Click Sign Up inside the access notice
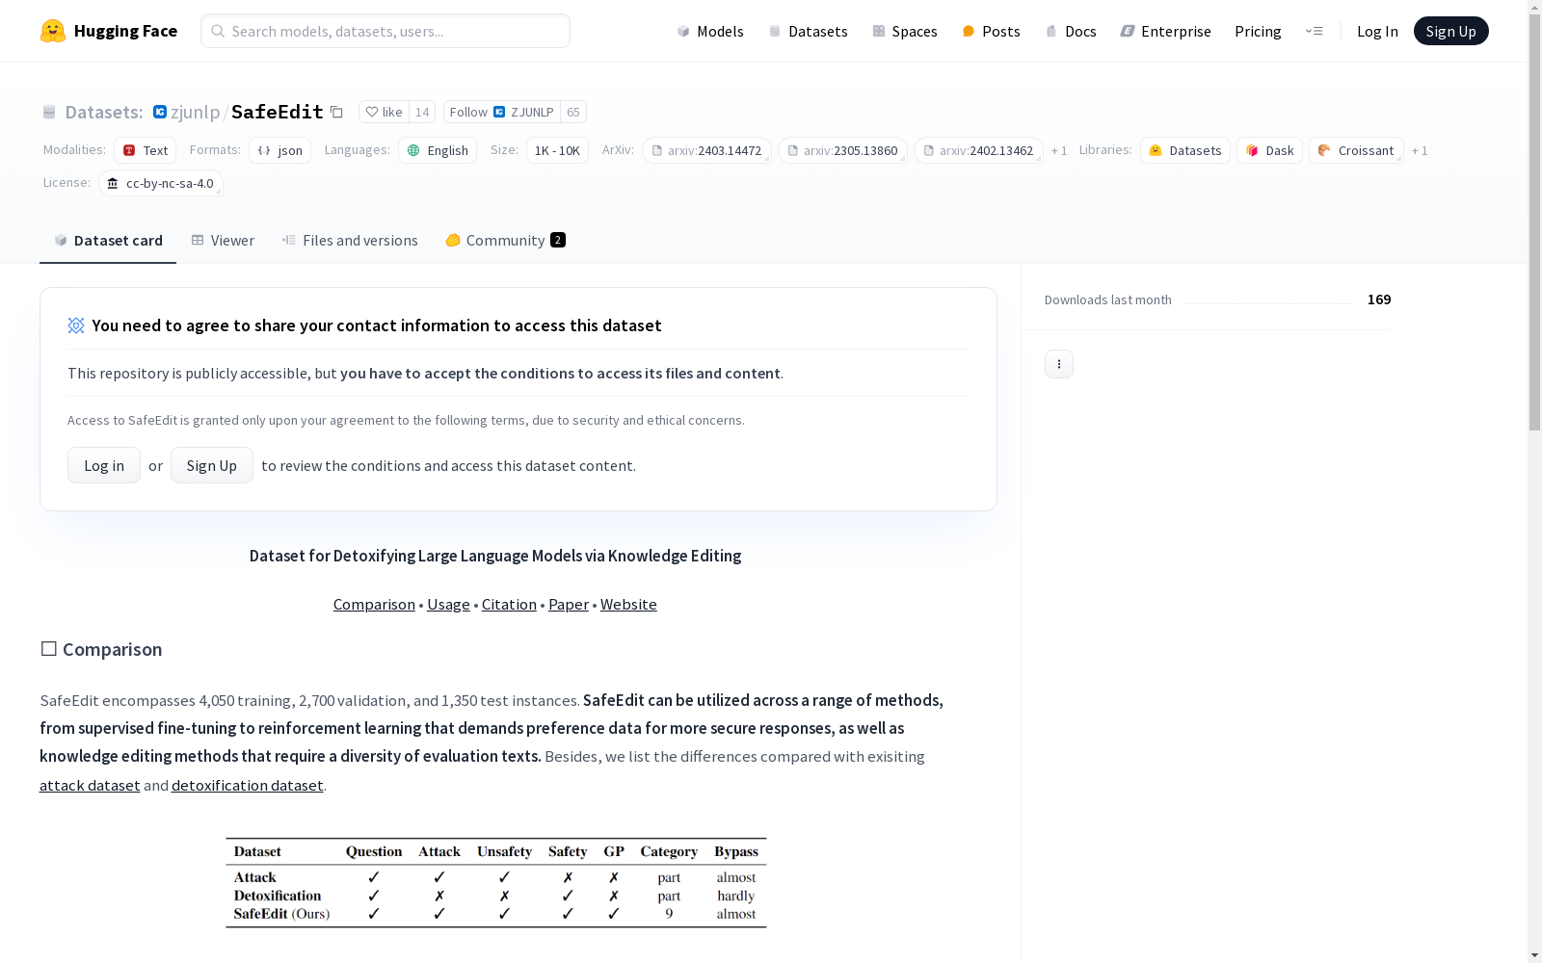1542x963 pixels. click(x=212, y=465)
